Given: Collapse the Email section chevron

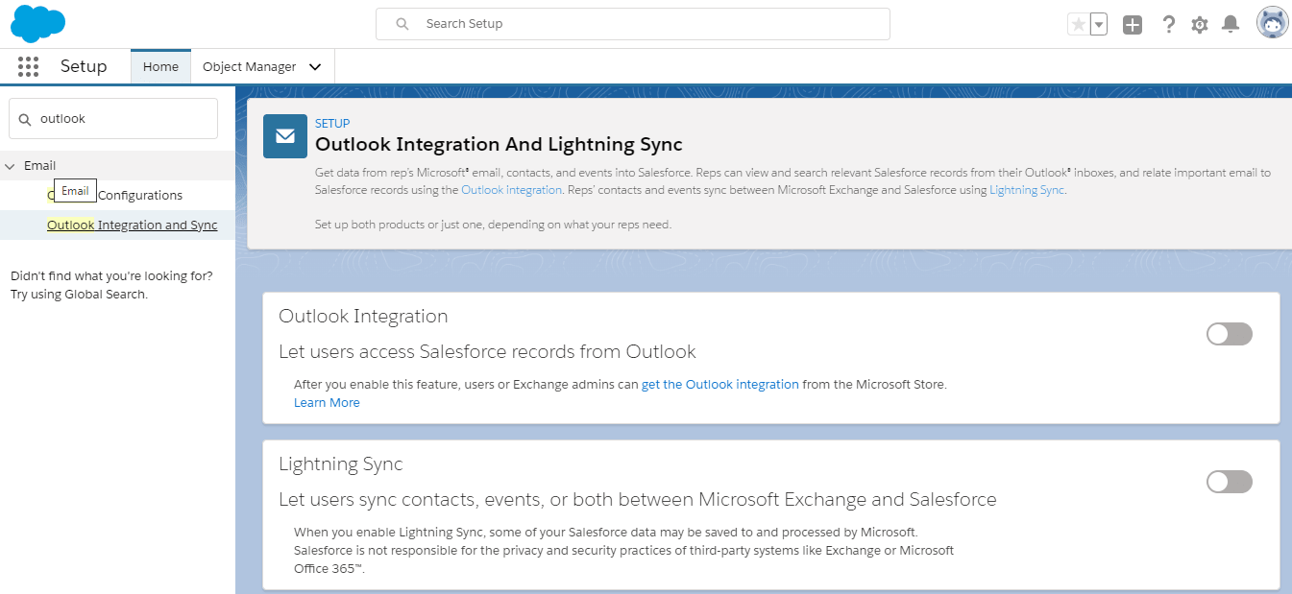Looking at the screenshot, I should (11, 166).
